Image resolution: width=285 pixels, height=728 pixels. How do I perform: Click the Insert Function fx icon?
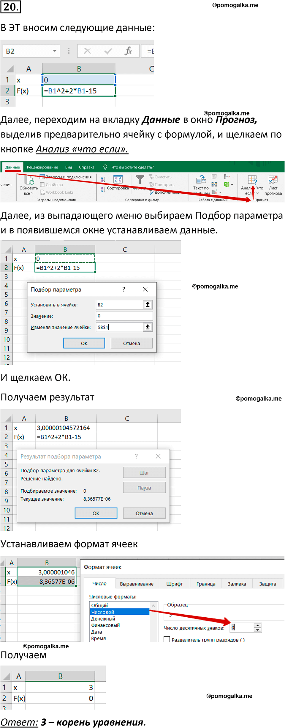[x=128, y=51]
